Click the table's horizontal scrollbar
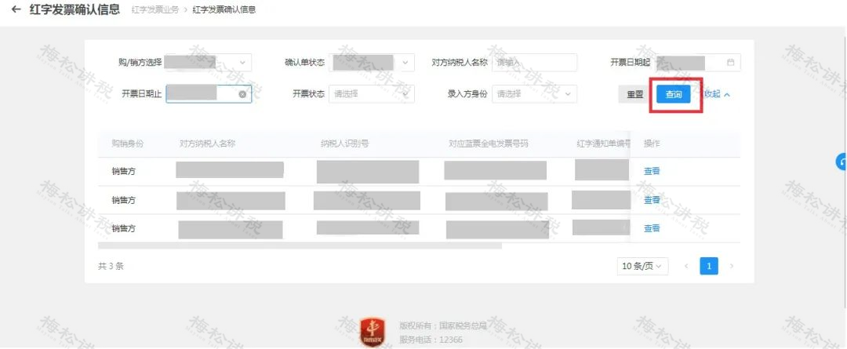847x349 pixels. click(x=300, y=245)
